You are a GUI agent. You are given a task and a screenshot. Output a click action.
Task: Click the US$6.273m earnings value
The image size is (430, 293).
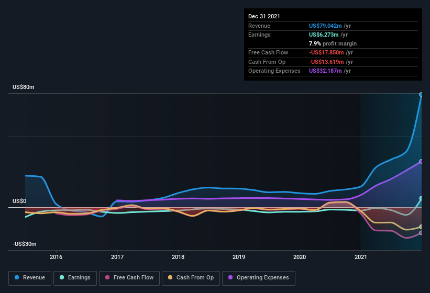pyautogui.click(x=324, y=35)
